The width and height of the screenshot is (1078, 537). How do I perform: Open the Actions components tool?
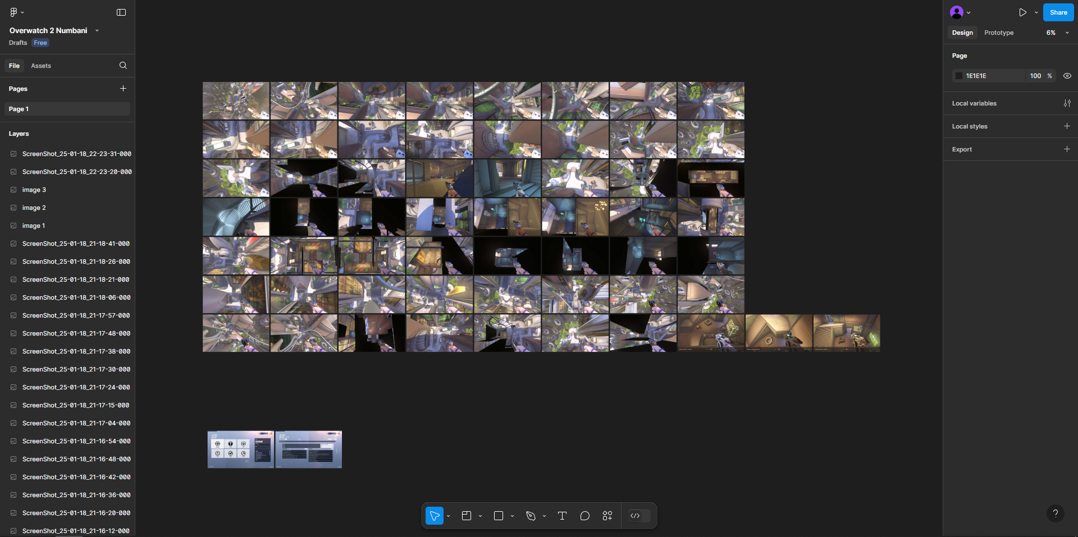pyautogui.click(x=607, y=516)
